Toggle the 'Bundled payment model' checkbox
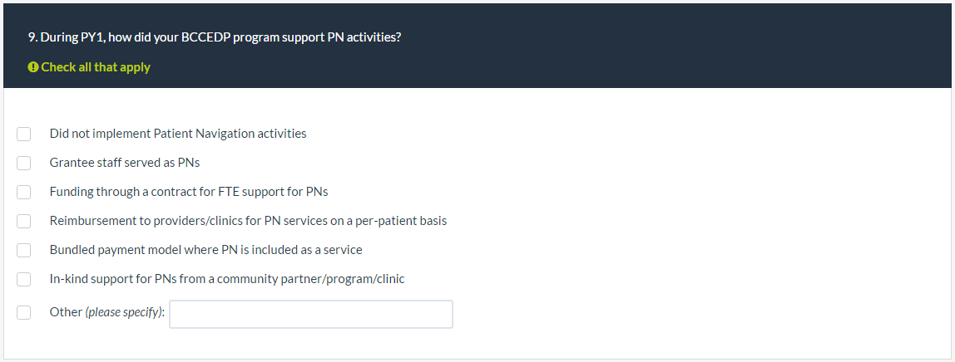This screenshot has height=362, width=955. (24, 250)
